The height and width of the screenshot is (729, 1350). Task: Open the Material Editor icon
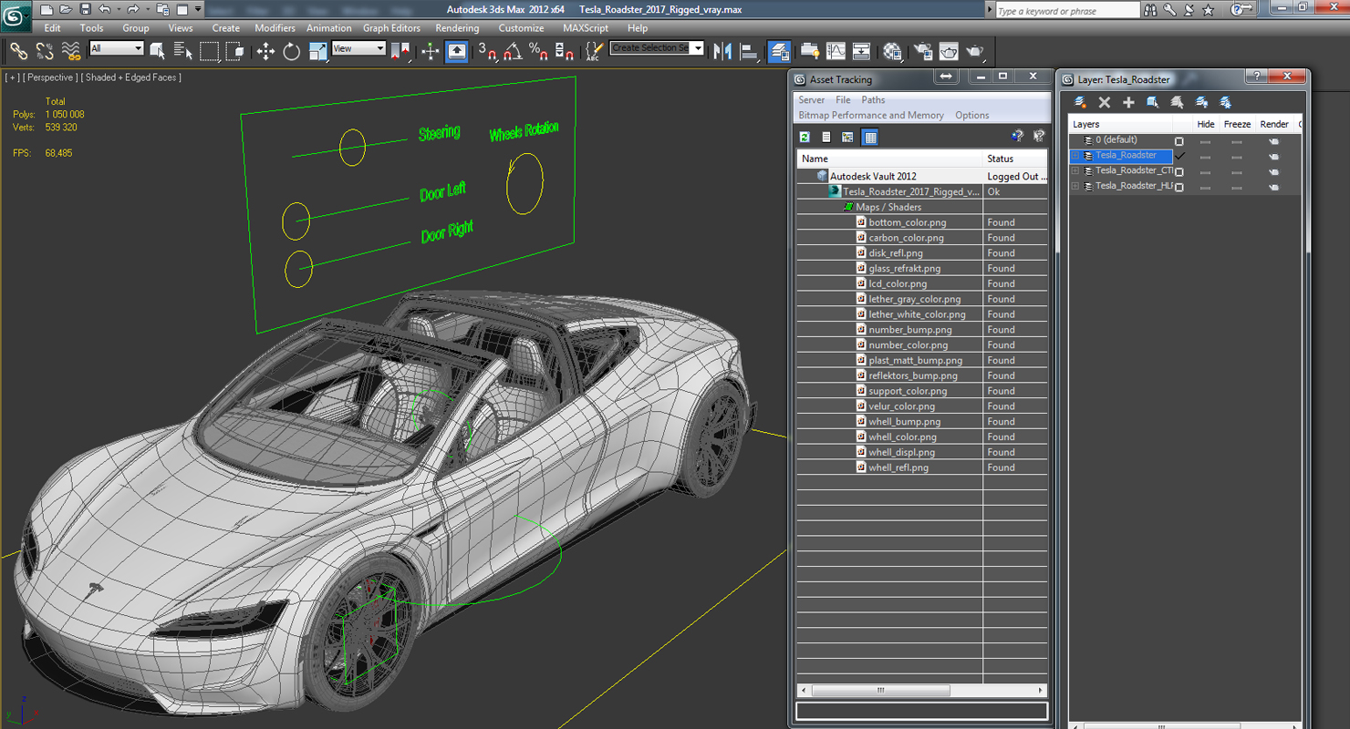[892, 51]
